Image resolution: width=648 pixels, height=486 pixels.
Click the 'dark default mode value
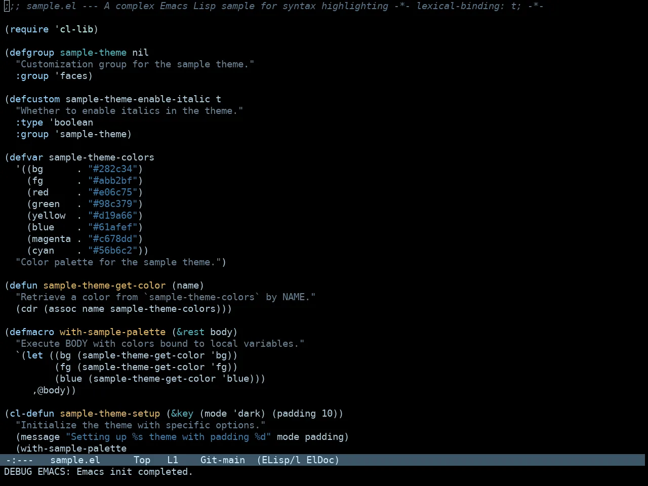coord(247,413)
